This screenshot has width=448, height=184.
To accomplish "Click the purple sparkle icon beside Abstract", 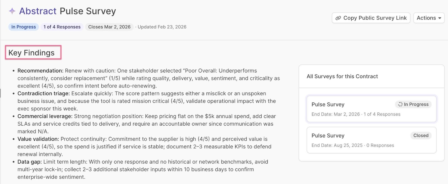I will [12, 11].
